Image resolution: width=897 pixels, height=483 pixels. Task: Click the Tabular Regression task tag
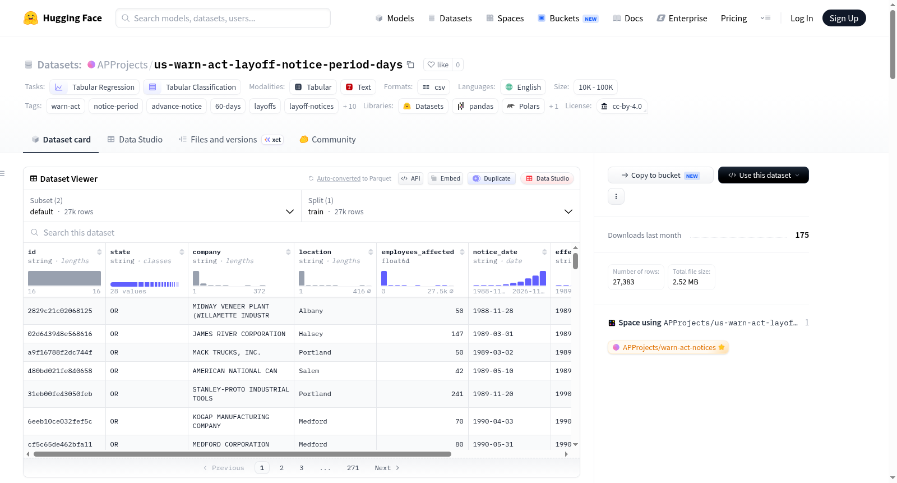(x=94, y=87)
